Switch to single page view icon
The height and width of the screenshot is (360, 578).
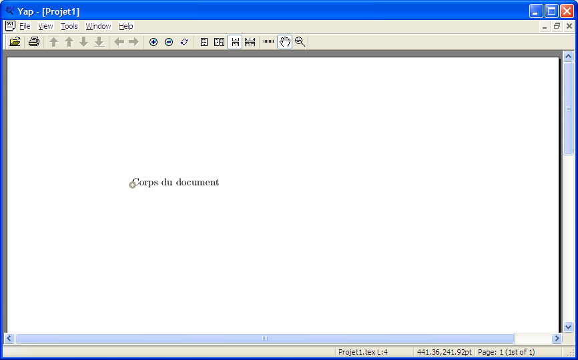(x=204, y=42)
